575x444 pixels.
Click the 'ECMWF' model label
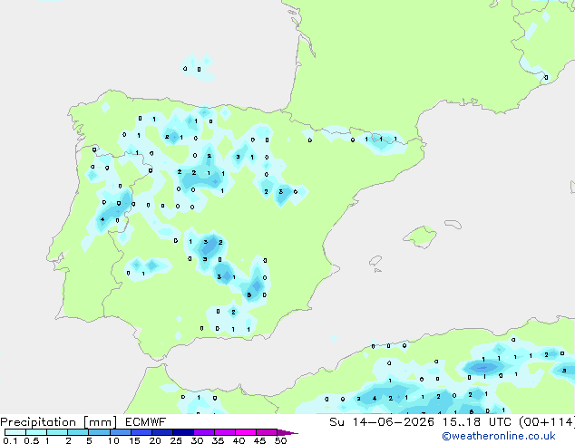[145, 422]
